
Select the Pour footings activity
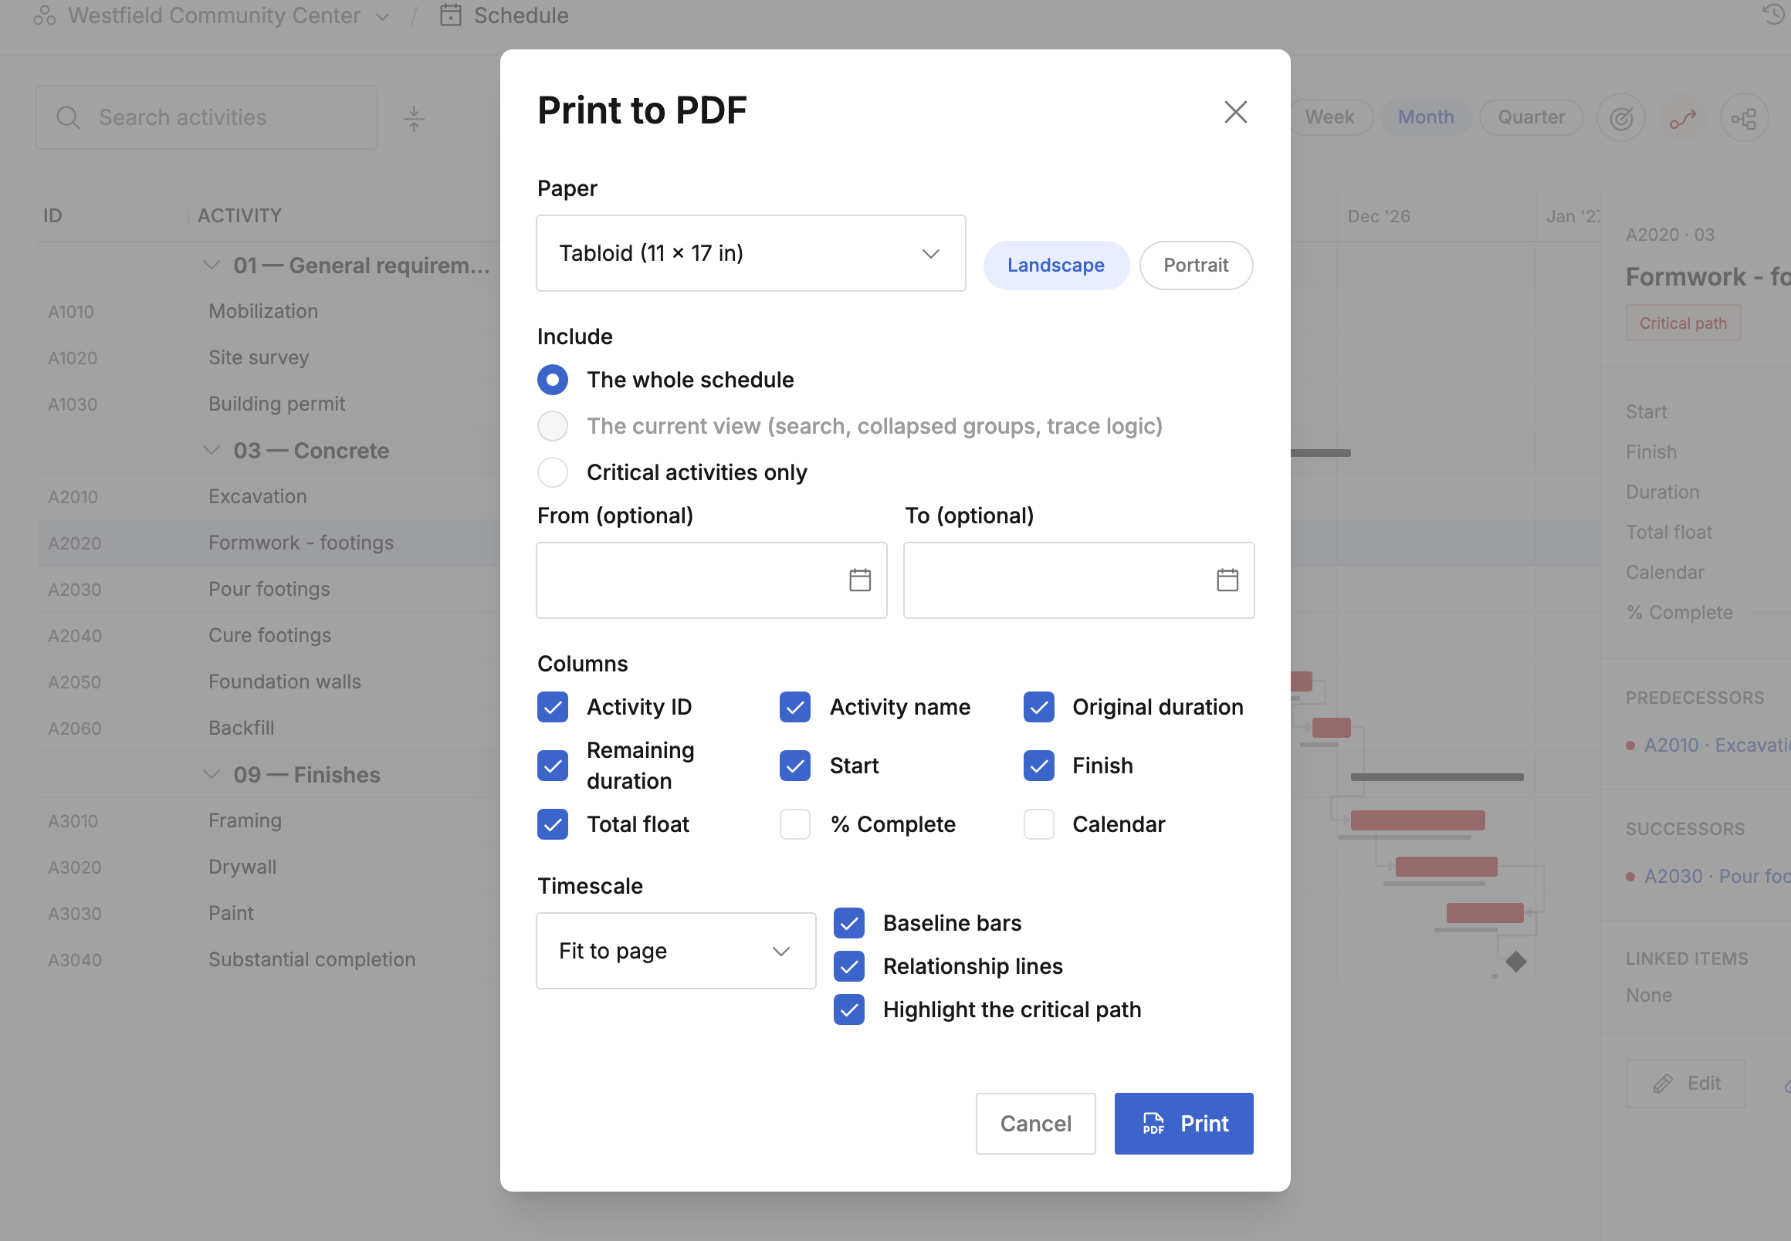(x=269, y=589)
